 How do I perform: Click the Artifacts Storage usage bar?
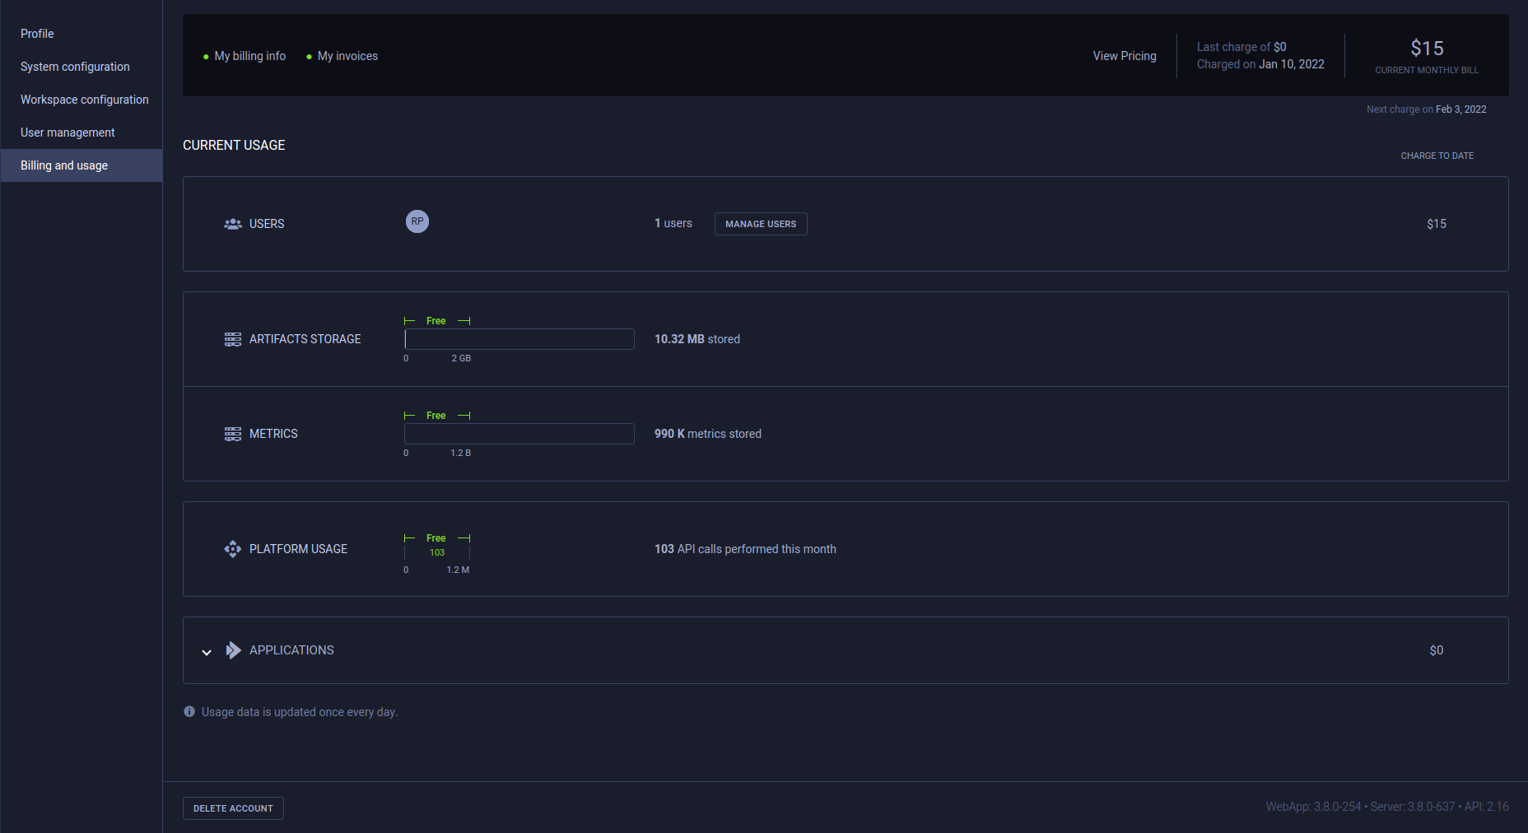click(x=519, y=338)
